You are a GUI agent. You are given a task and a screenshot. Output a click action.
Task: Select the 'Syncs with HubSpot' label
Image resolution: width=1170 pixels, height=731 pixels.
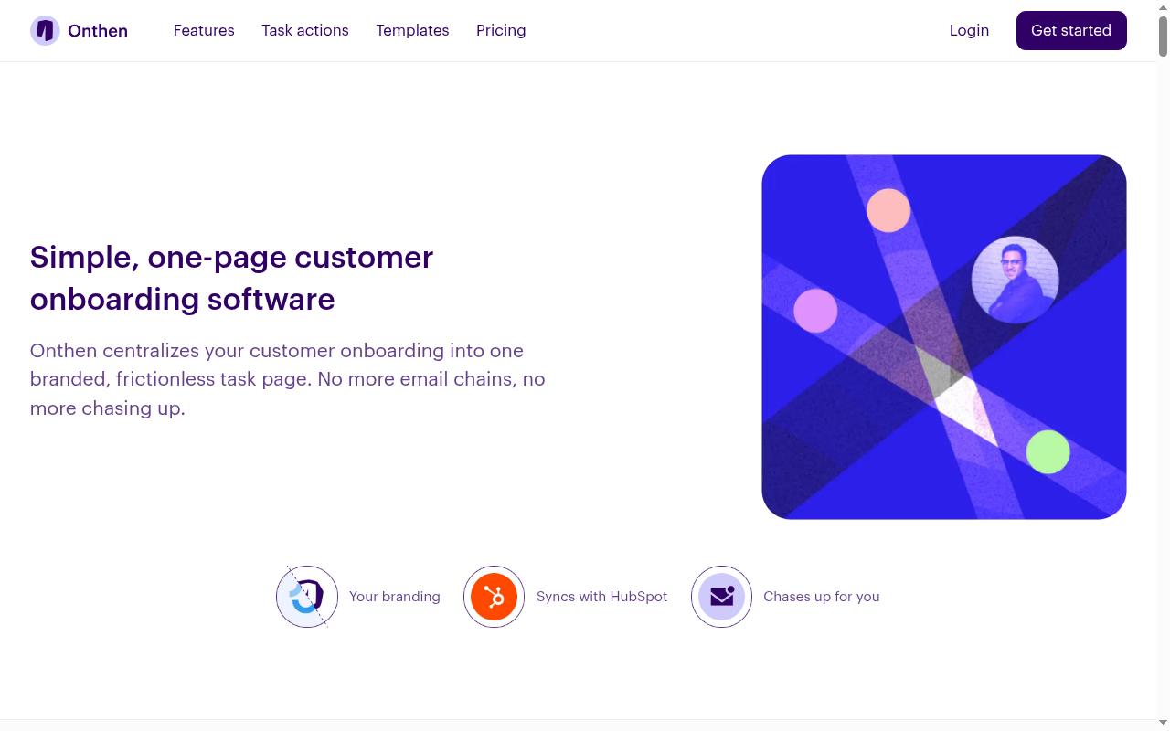pos(601,597)
